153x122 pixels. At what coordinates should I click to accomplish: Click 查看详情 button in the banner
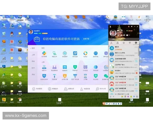[x=86, y=39]
